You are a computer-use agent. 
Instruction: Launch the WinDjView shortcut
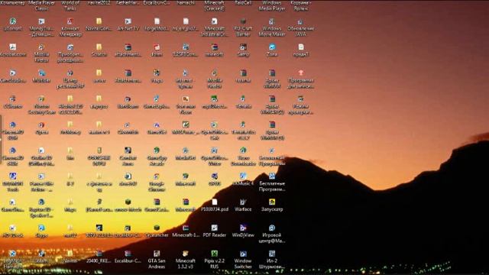click(243, 228)
